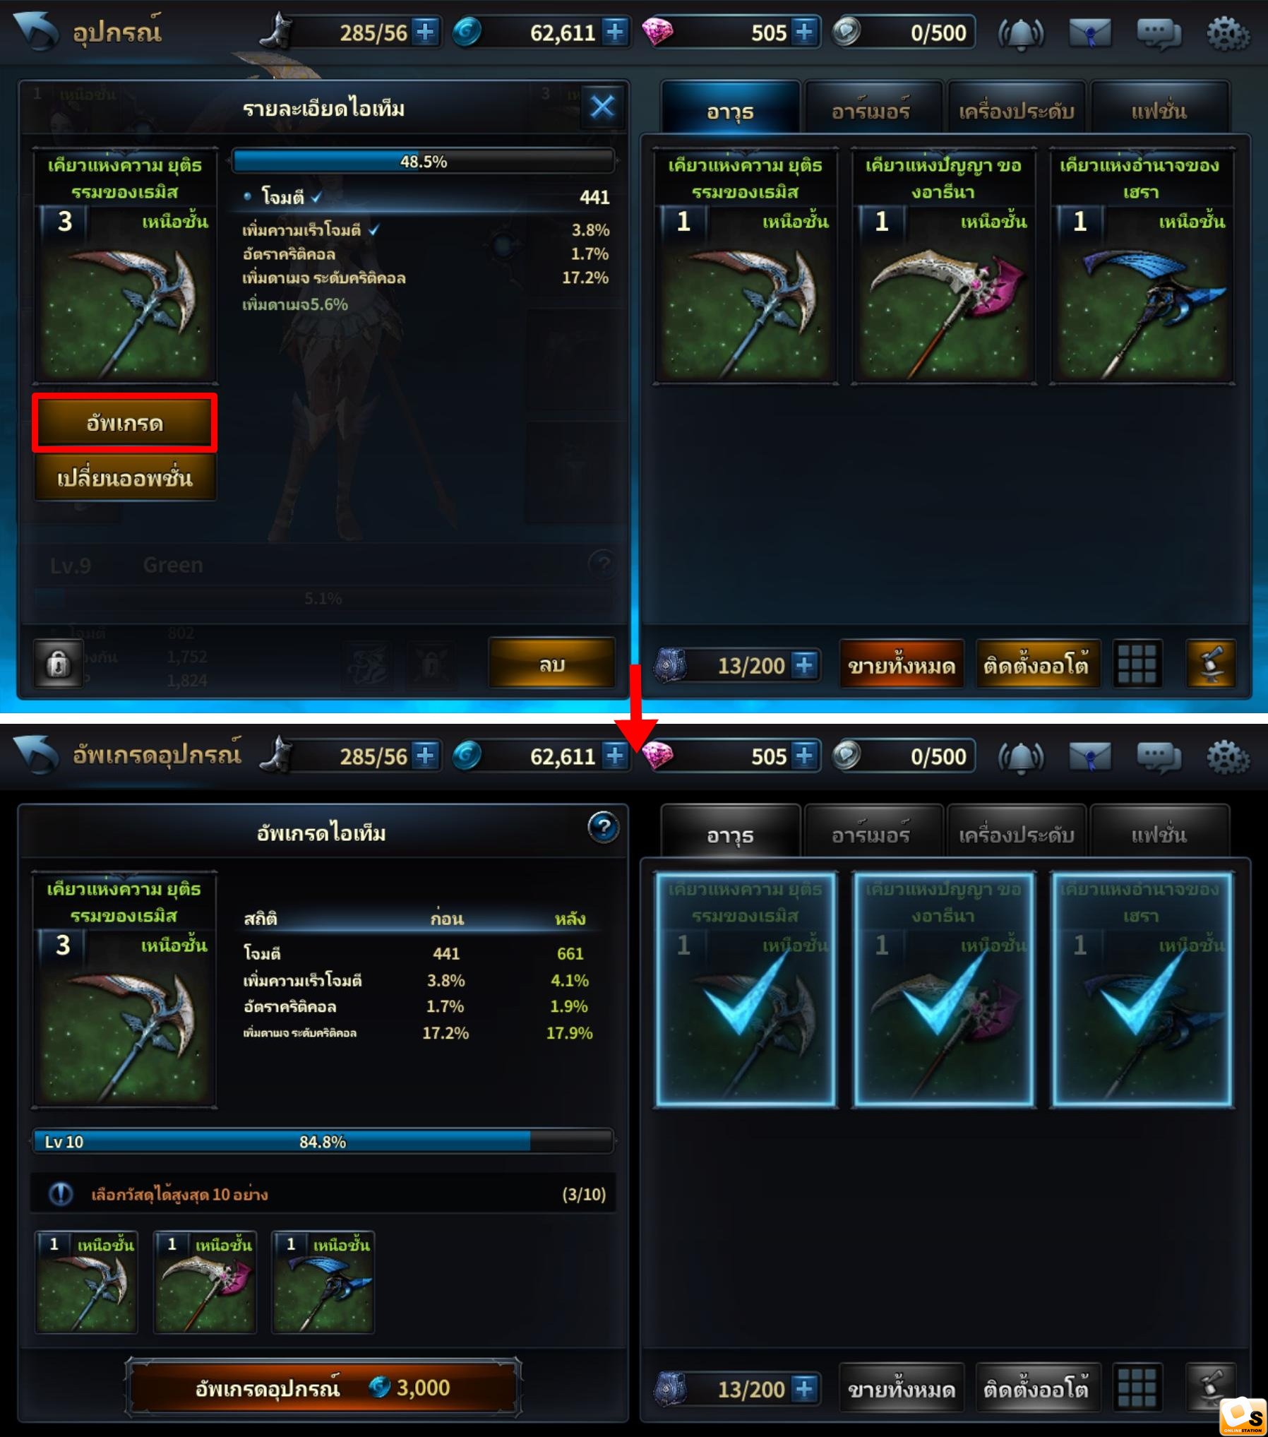Add gems with plus beside 505 in top header
Image resolution: width=1268 pixels, height=1437 pixels.
pos(804,32)
